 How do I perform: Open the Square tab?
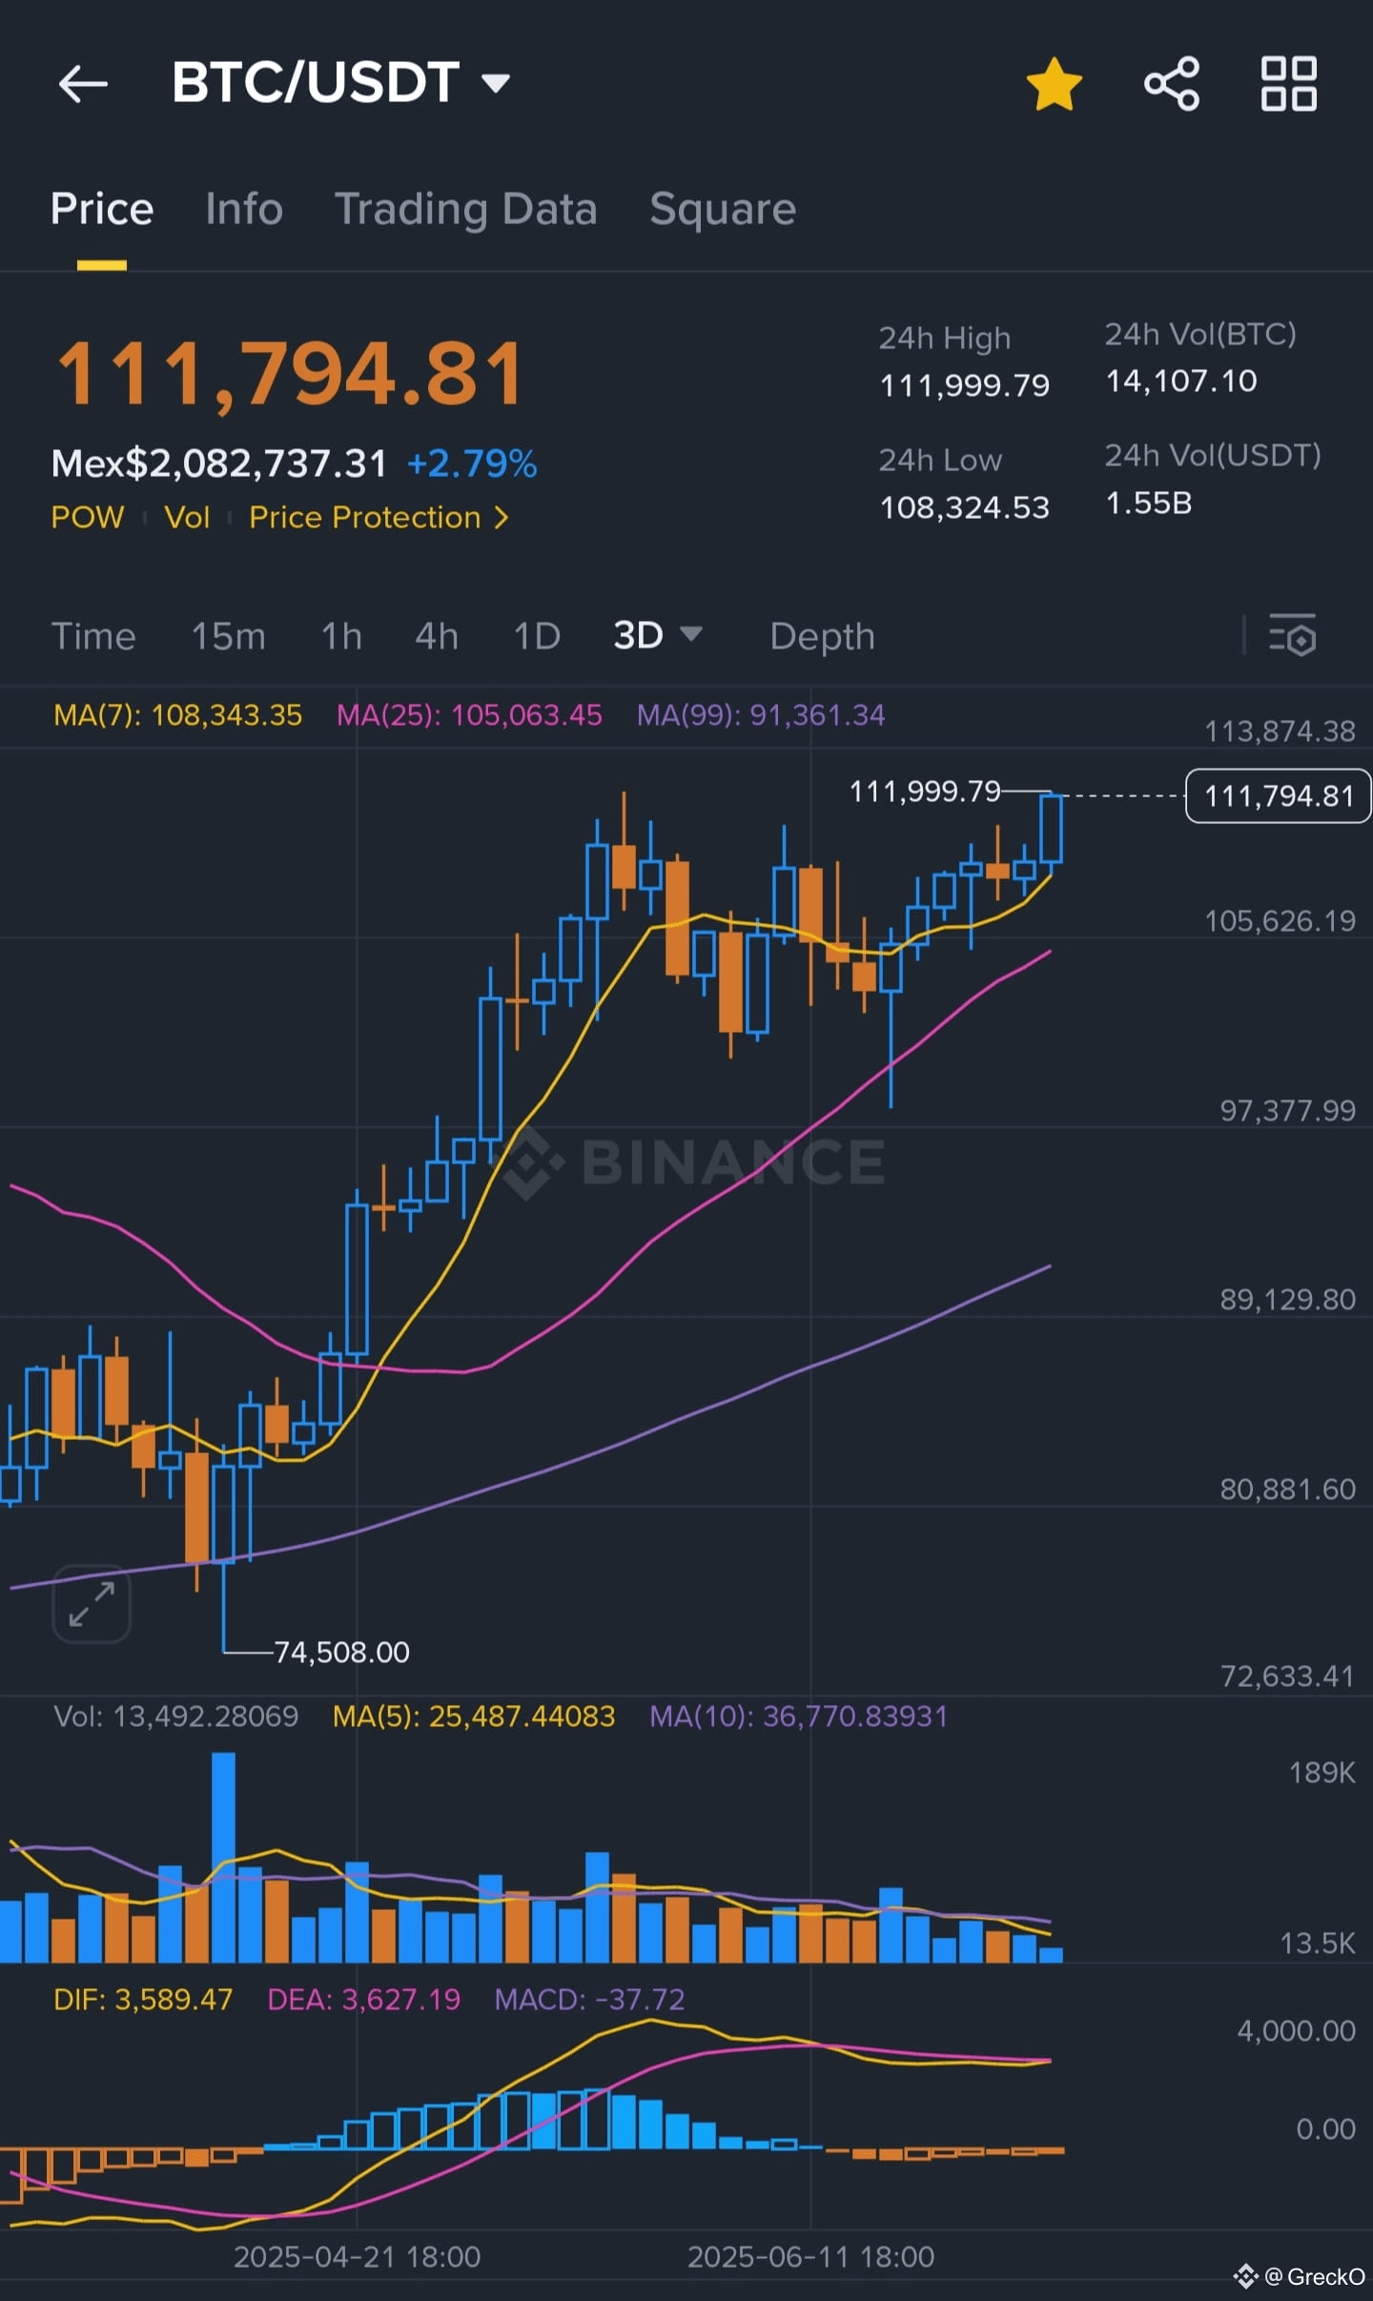coord(723,209)
